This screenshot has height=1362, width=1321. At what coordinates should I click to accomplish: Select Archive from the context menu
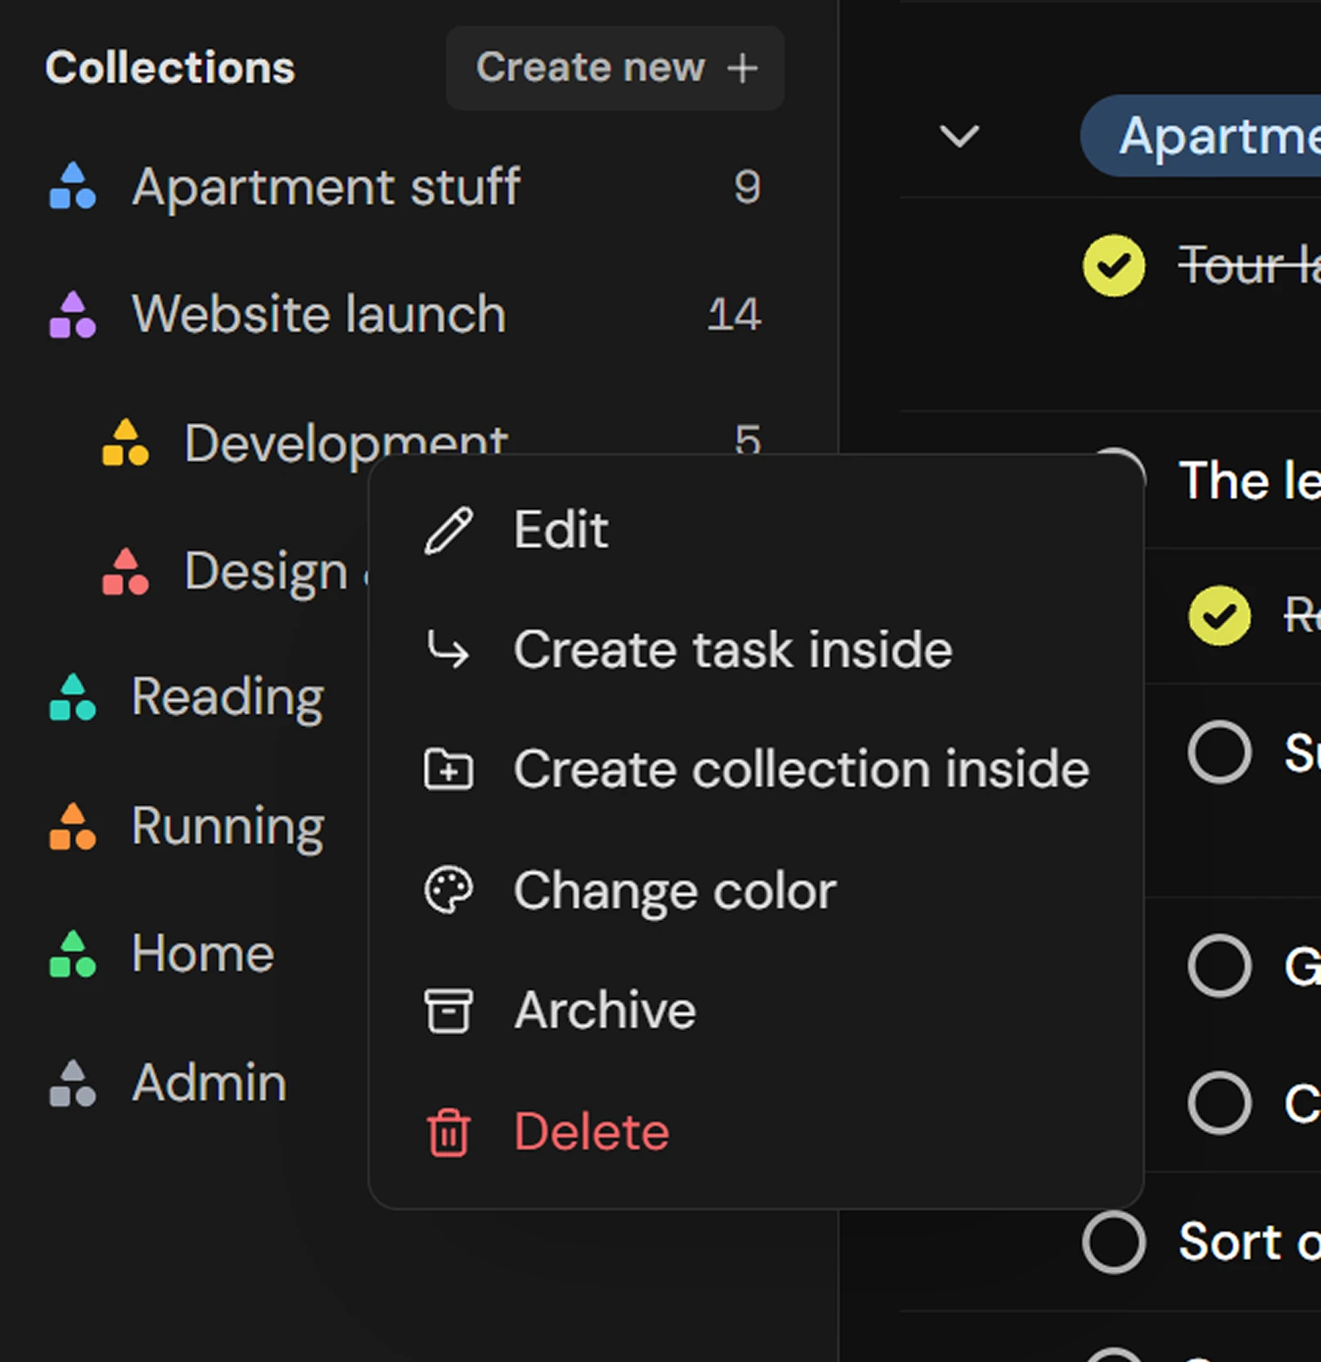(756, 1011)
